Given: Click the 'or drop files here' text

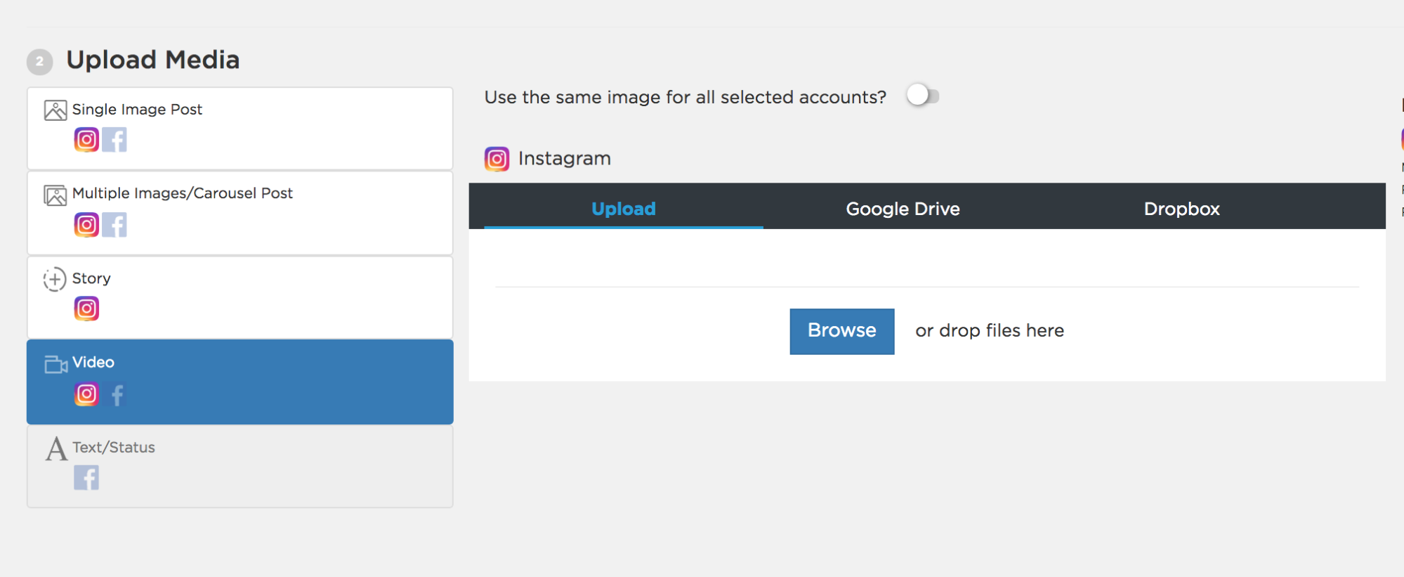Looking at the screenshot, I should tap(990, 330).
